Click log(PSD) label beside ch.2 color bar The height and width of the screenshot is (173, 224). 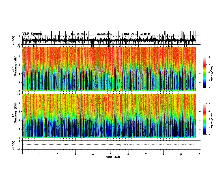[212, 120]
